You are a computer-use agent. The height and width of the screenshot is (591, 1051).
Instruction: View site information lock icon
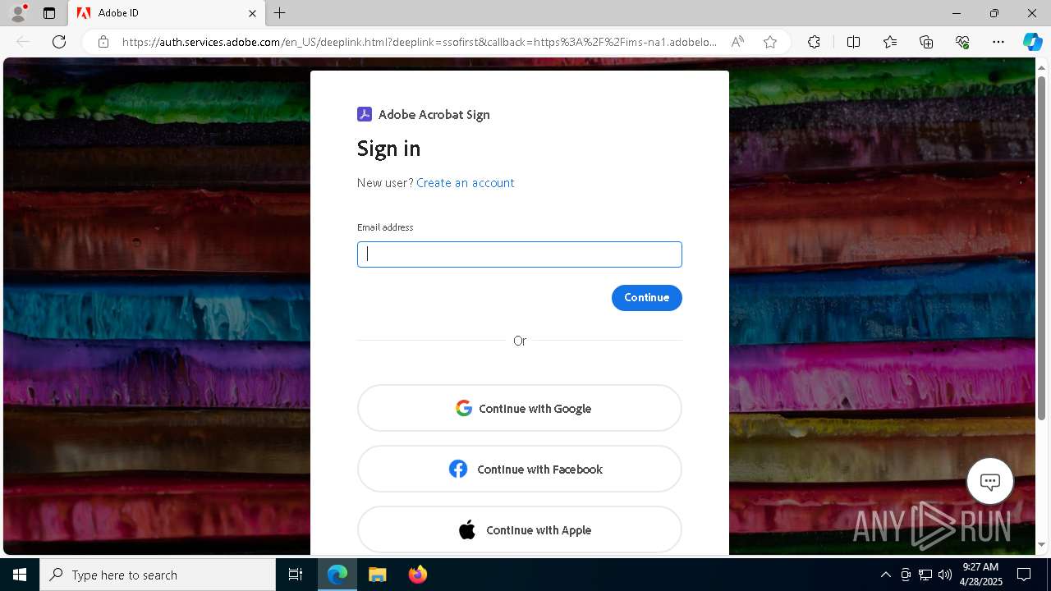(103, 42)
